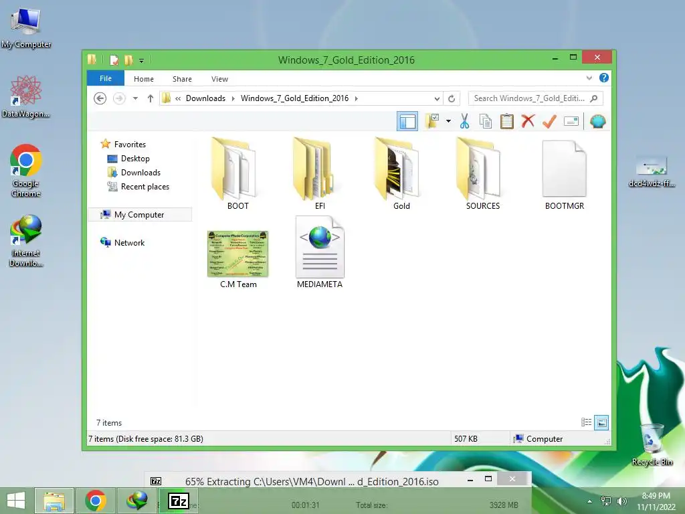This screenshot has height=514, width=685.
Task: Click the orange checkmark Properties icon
Action: (549, 121)
